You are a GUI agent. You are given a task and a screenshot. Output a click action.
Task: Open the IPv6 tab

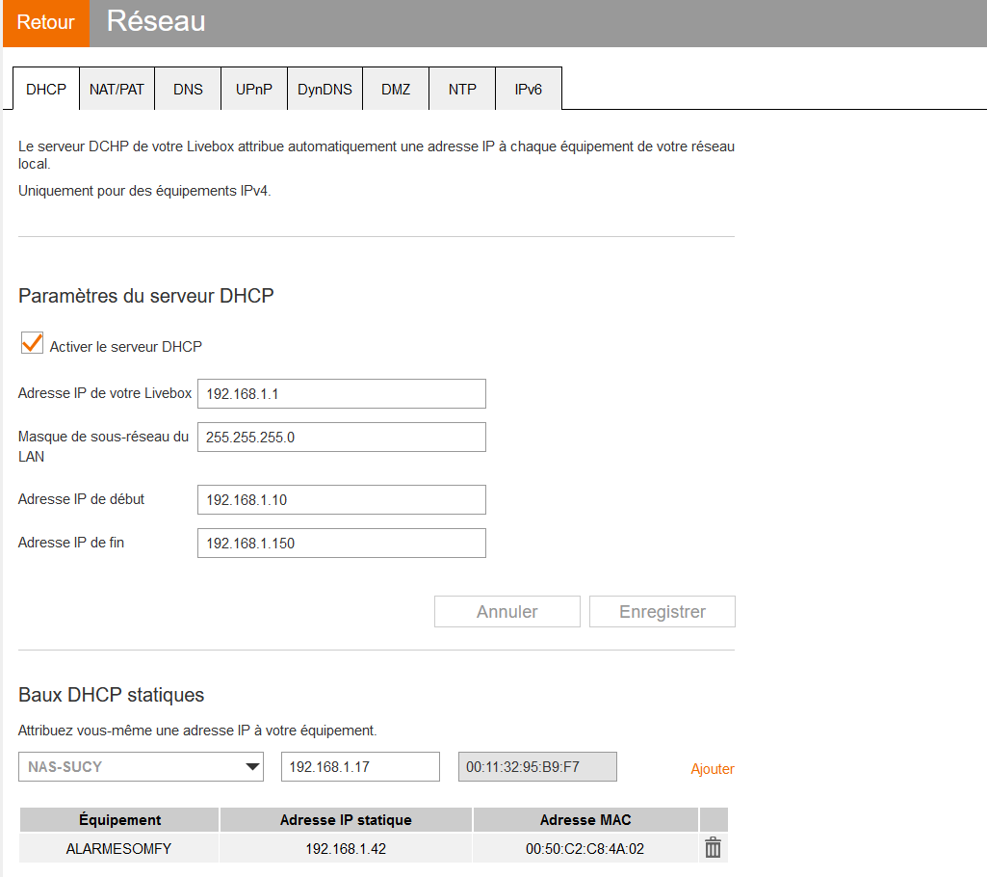pyautogui.click(x=528, y=90)
